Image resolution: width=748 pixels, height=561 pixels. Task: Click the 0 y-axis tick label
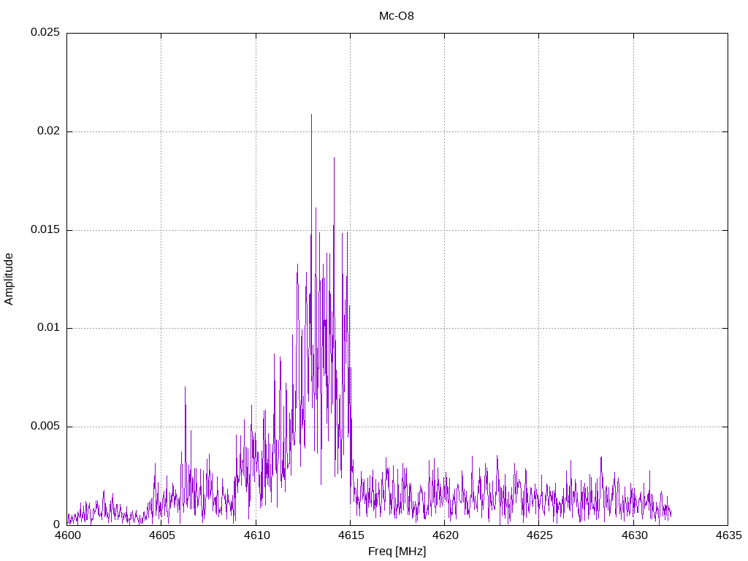(56, 524)
